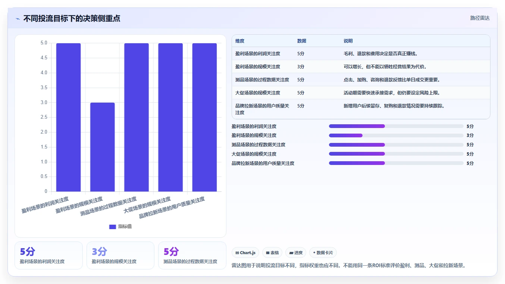Select table cell 盈利场景的利润关注度
The width and height of the screenshot is (505, 284).
pyautogui.click(x=258, y=54)
